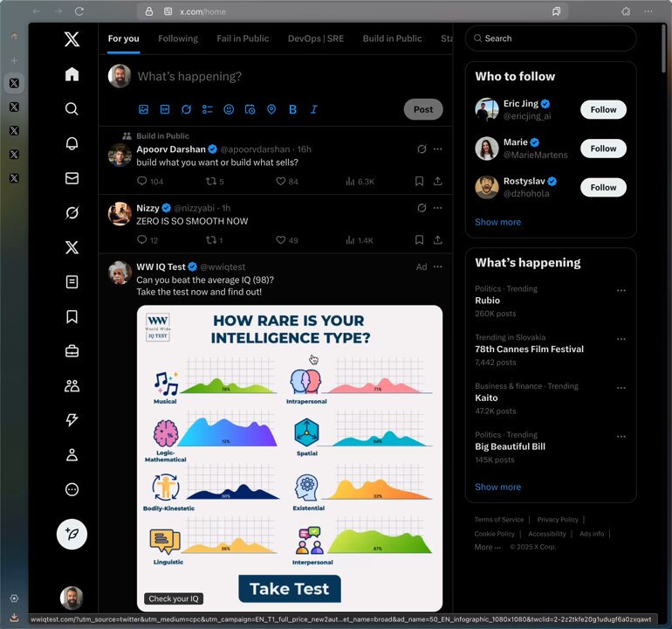
Task: Switch to DevOps | SRE tab
Action: coord(316,38)
